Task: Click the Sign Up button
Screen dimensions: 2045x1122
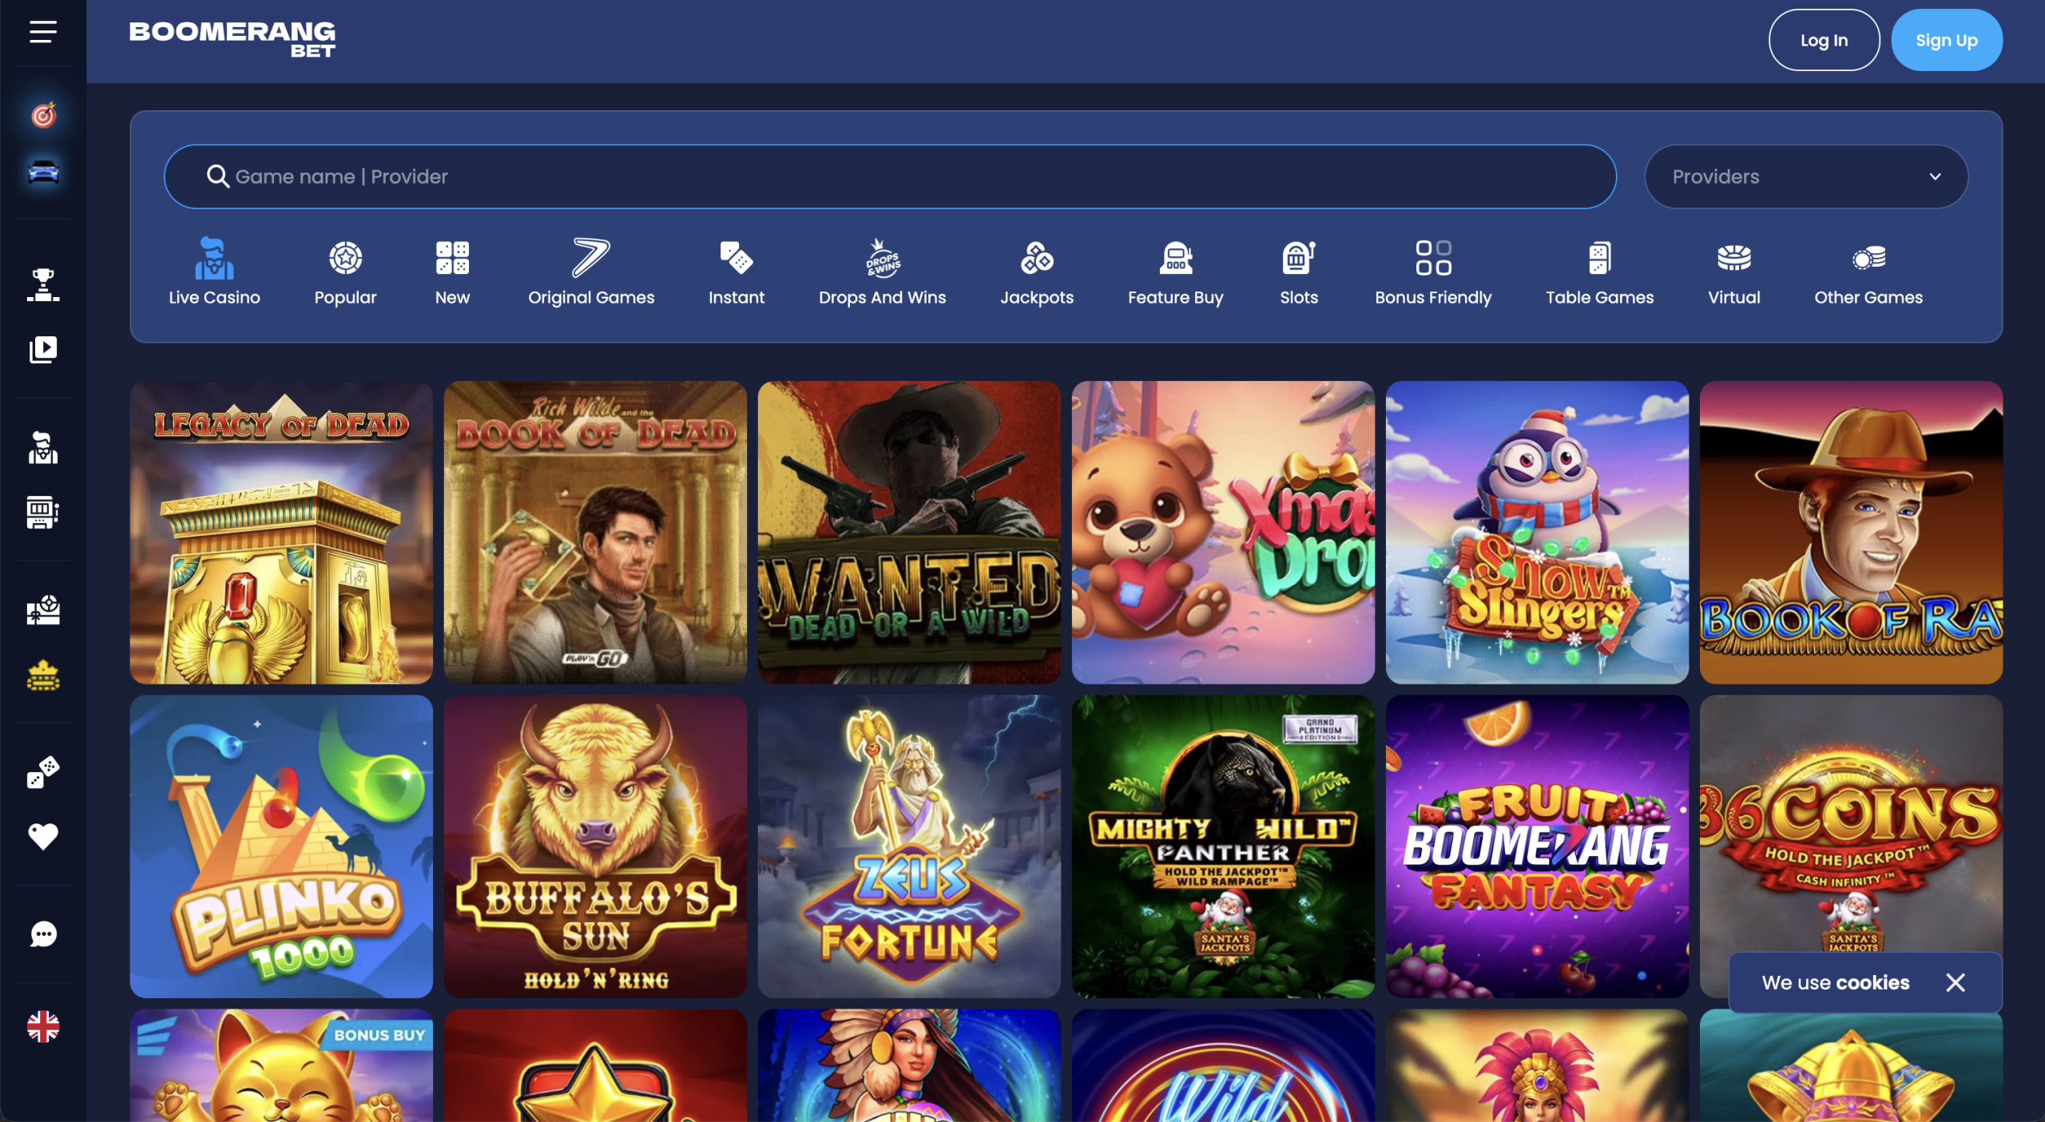Action: (x=1947, y=40)
